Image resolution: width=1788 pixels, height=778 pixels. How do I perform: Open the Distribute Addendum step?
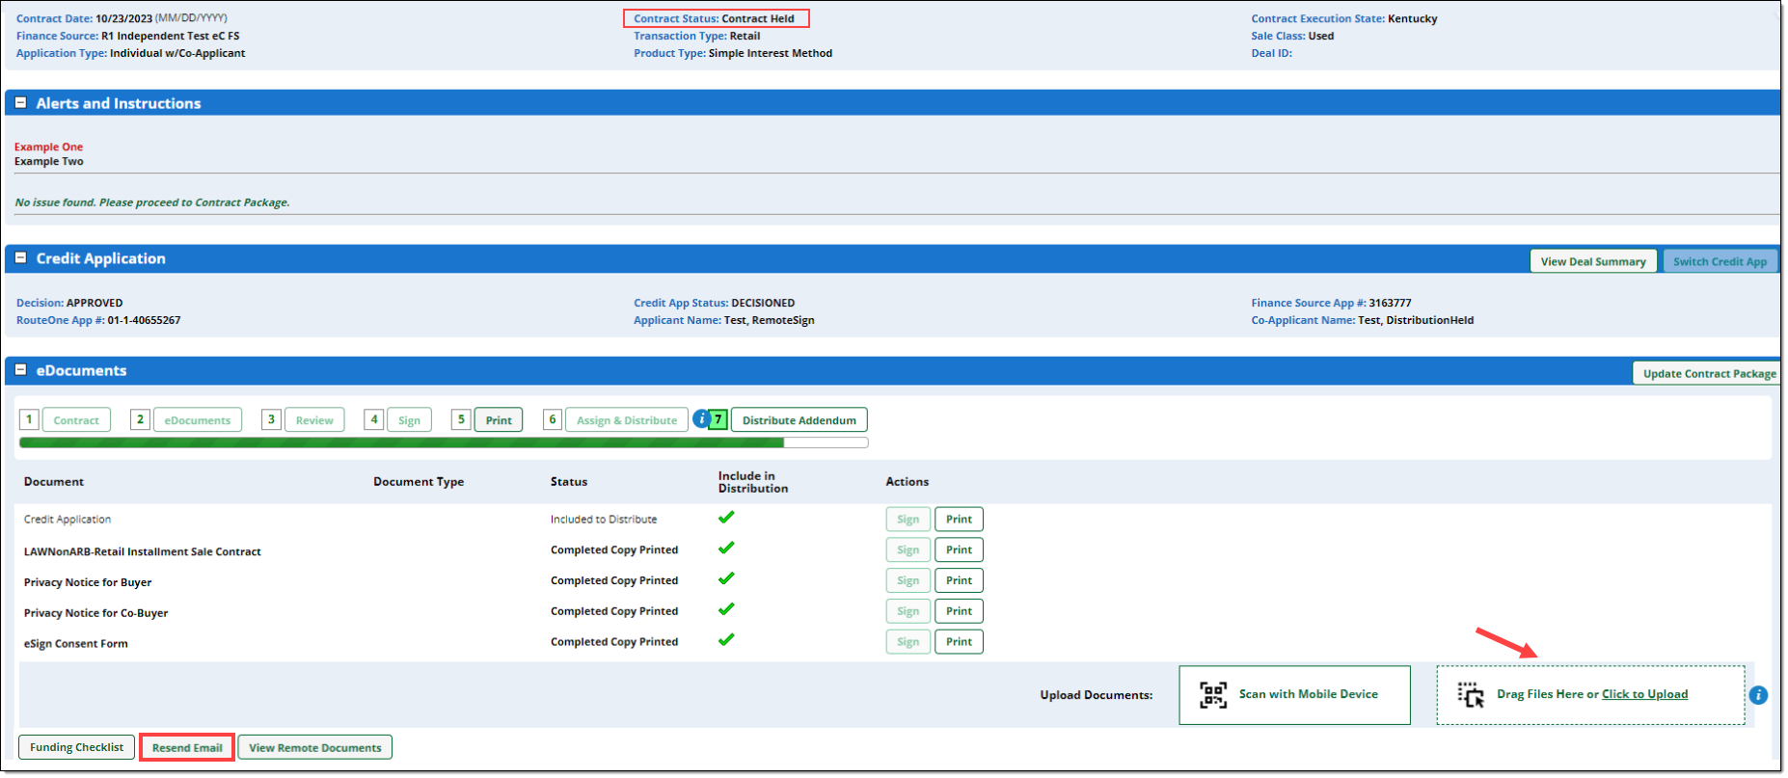point(799,420)
